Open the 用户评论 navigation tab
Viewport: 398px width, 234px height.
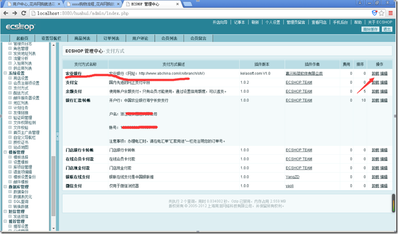(x=140, y=38)
